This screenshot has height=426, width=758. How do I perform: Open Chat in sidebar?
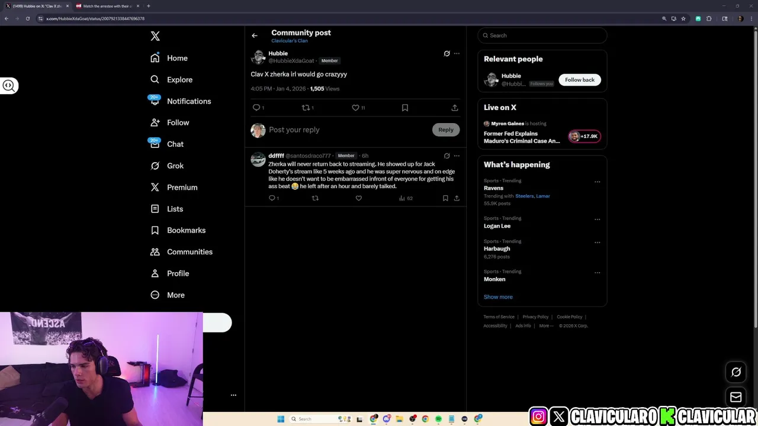166,144
